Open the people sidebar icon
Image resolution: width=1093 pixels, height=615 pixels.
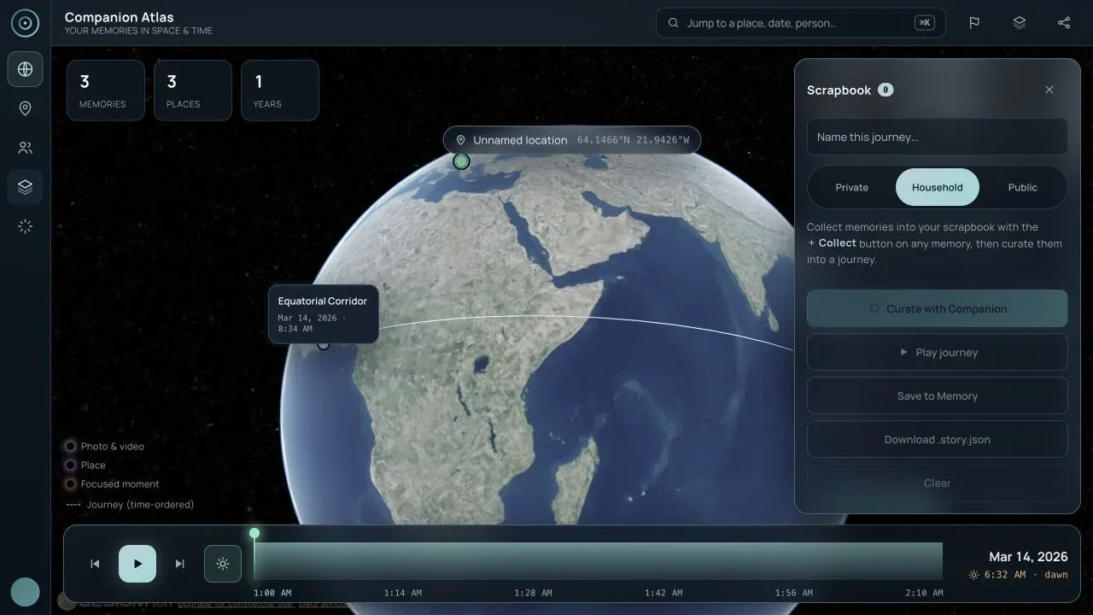pos(25,148)
